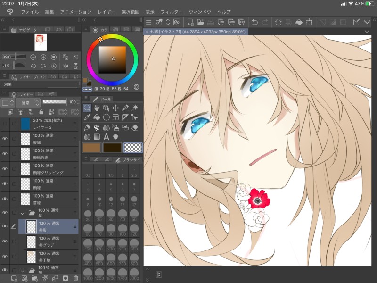Select the Hand move tool

(x=97, y=108)
